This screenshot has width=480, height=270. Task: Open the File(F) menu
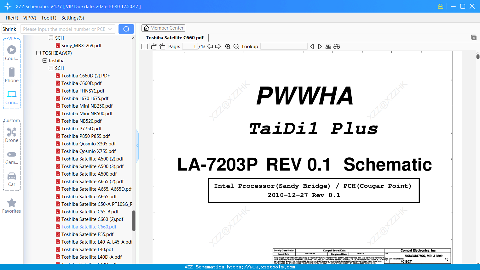tap(12, 18)
